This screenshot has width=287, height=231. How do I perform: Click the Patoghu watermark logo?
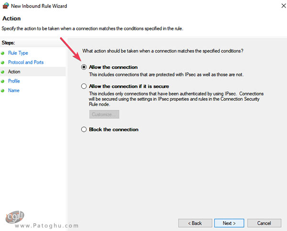point(15,217)
